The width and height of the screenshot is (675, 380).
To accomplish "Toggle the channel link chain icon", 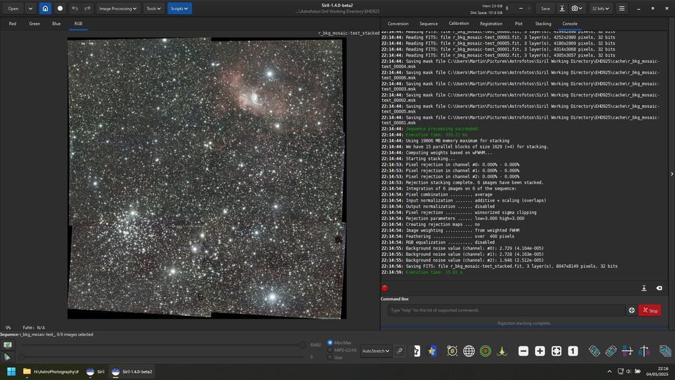I will tap(400, 351).
